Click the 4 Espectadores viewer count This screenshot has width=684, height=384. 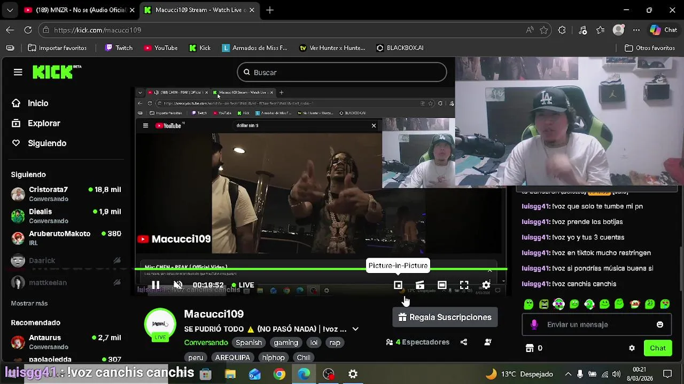point(417,342)
